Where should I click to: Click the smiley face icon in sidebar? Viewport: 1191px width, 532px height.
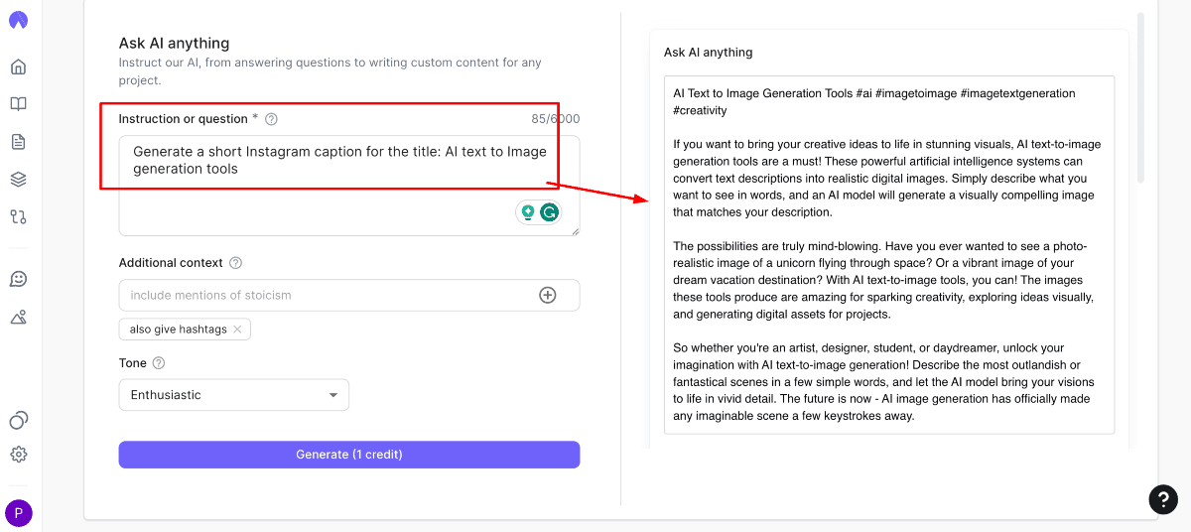(x=18, y=280)
